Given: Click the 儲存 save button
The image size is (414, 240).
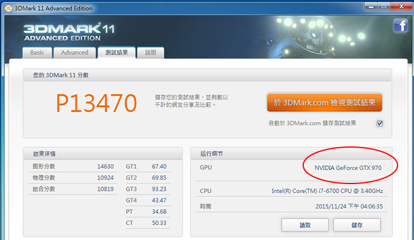Looking at the screenshot, I should coord(357,225).
